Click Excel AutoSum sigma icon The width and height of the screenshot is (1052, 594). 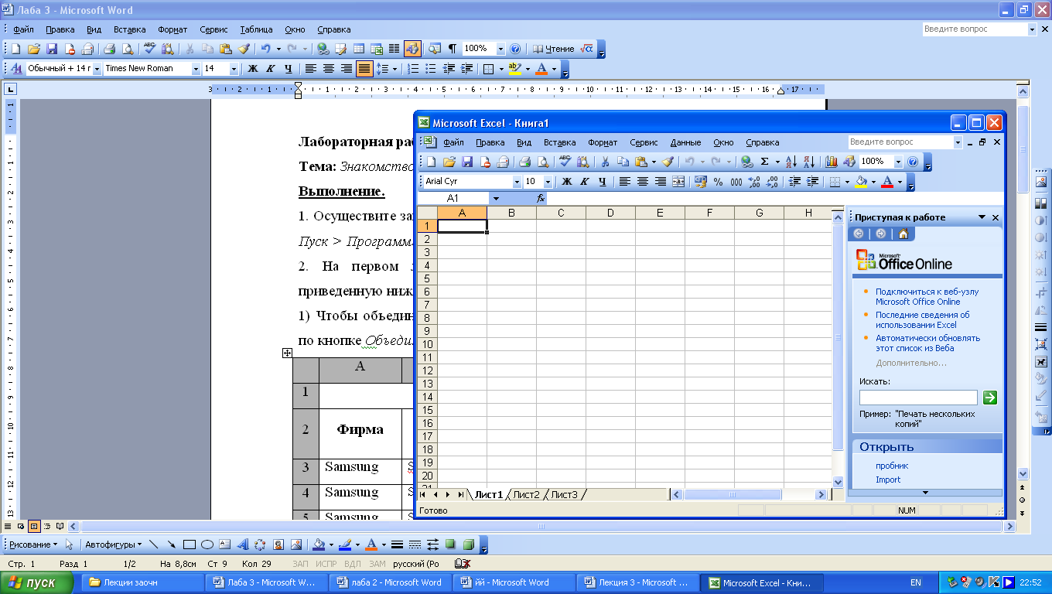[765, 162]
